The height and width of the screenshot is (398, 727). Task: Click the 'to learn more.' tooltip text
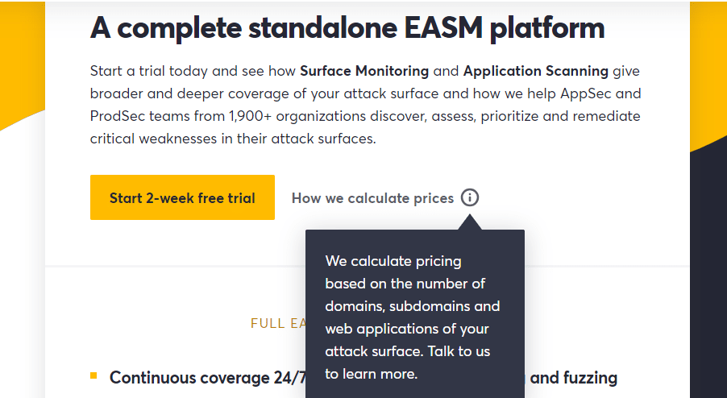(x=372, y=374)
